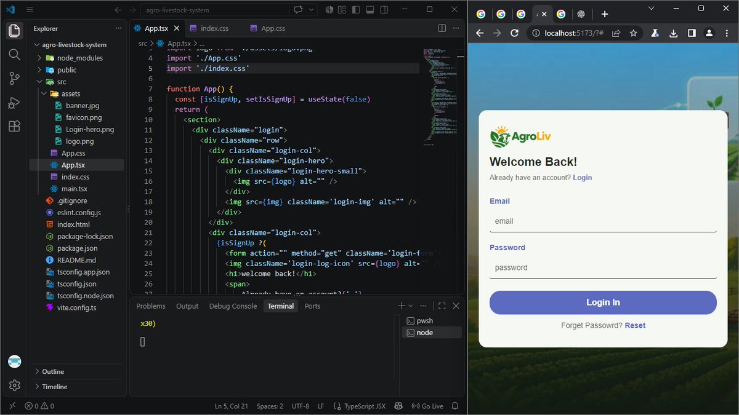
Task: Click the VS Code go back arrow
Action: coord(118,10)
